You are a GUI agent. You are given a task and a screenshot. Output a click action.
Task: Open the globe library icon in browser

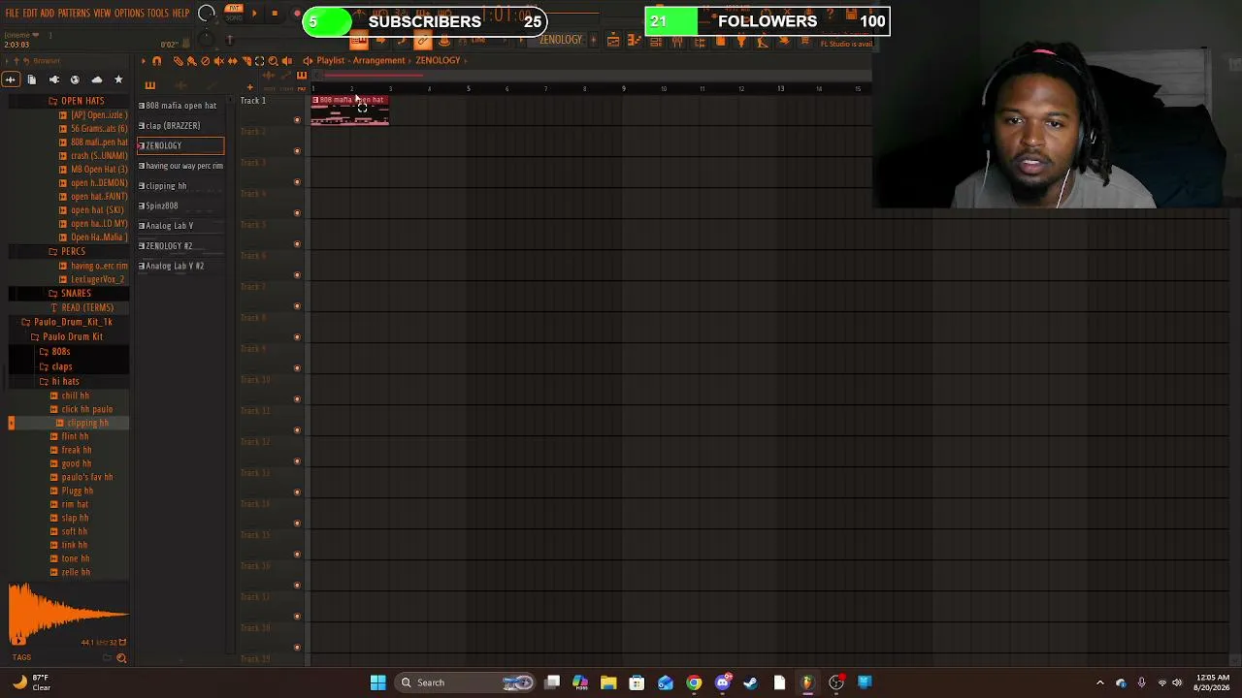75,79
